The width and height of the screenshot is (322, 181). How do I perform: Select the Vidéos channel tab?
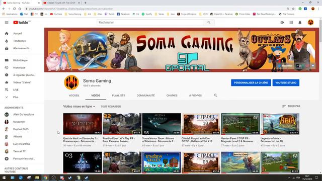pyautogui.click(x=96, y=96)
